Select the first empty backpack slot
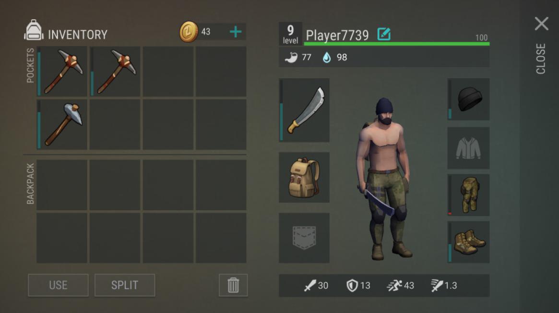This screenshot has width=559, height=313. click(62, 185)
